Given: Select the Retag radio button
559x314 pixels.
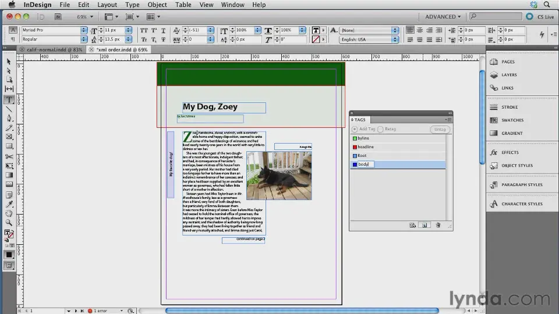Looking at the screenshot, I should [380, 129].
